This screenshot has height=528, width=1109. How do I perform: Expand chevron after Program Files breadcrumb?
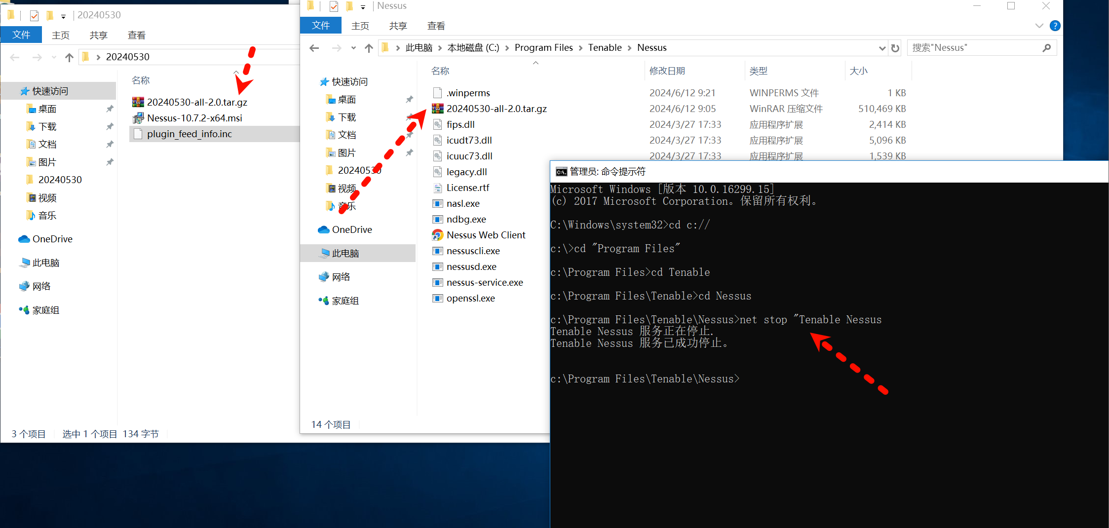(x=580, y=48)
